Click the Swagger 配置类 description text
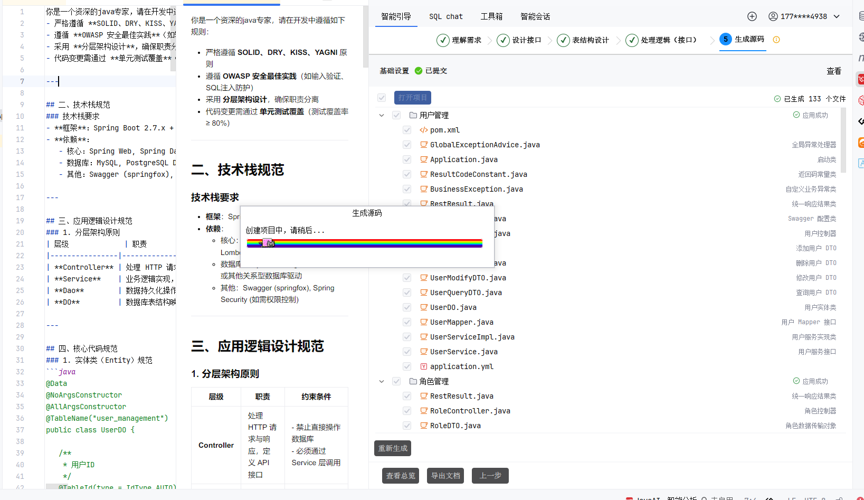Image resolution: width=864 pixels, height=500 pixels. click(812, 219)
